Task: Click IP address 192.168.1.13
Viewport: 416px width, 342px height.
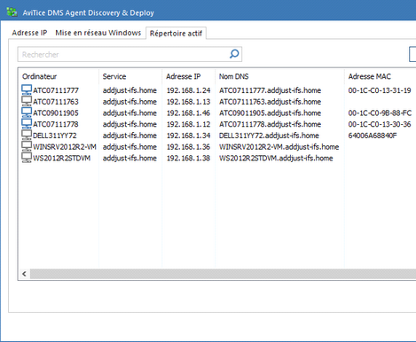Action: coord(188,102)
